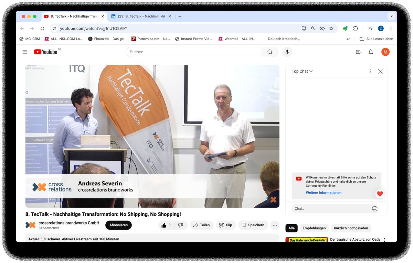Click the Teilen share button
Image resolution: width=413 pixels, height=263 pixels.
(202, 225)
